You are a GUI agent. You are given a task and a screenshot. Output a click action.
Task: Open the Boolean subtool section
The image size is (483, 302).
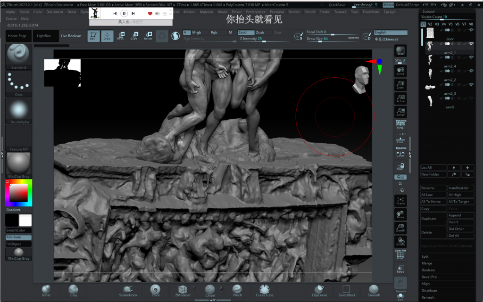(428, 270)
